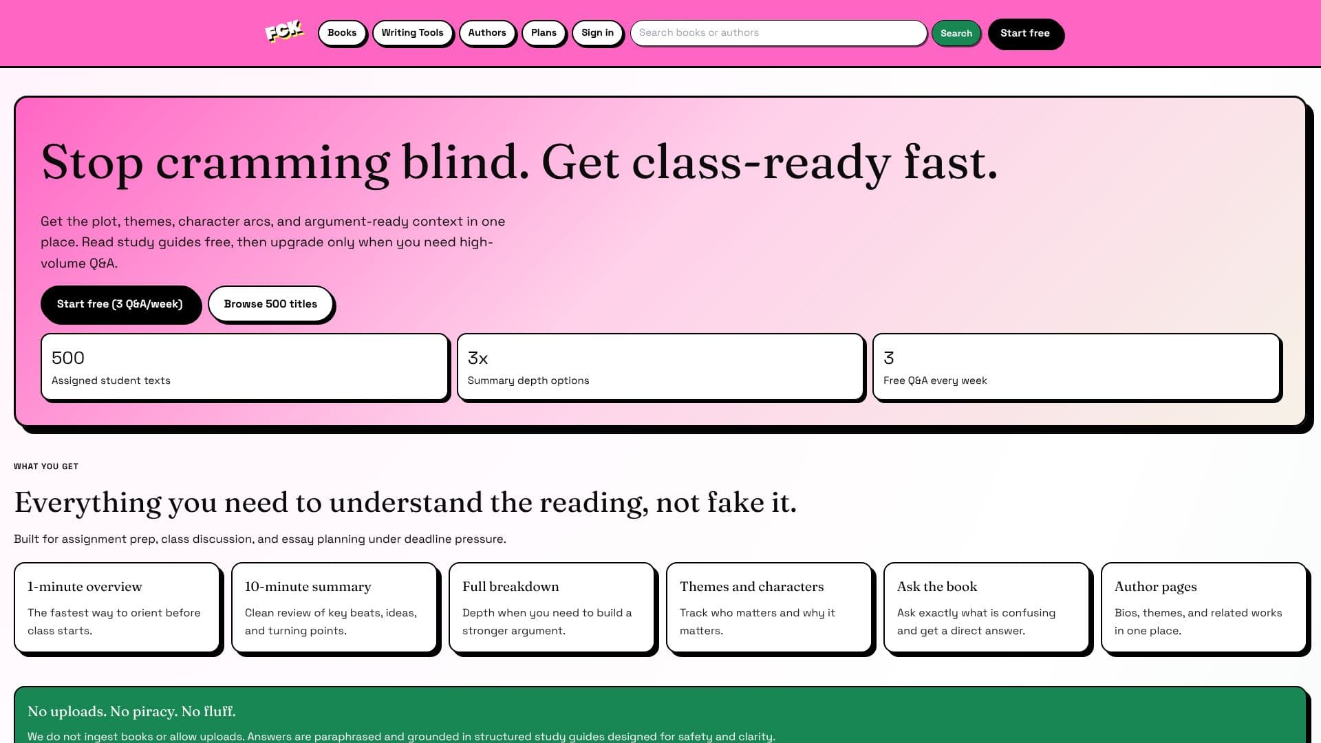1321x743 pixels.
Task: Click the Browse 500 titles button
Action: pos(270,304)
